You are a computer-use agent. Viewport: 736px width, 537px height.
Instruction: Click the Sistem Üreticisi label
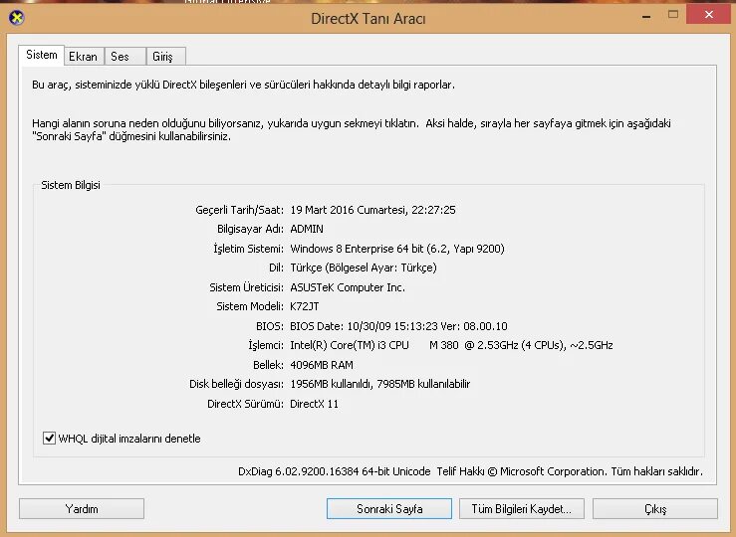click(x=246, y=287)
